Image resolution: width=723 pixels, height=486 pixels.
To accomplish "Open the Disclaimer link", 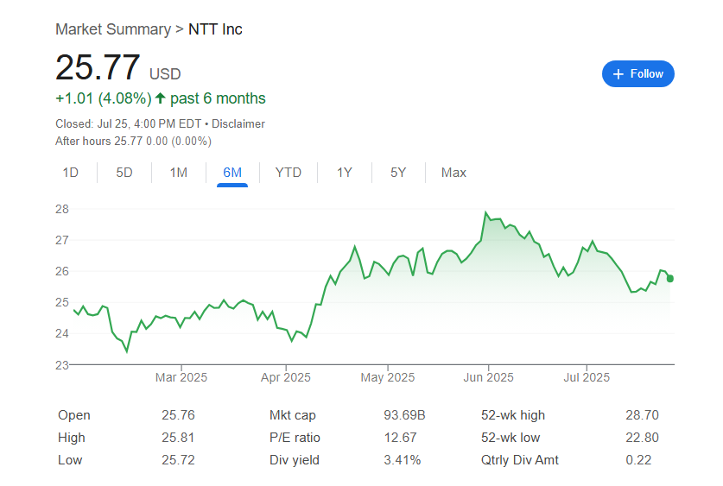I will point(238,124).
